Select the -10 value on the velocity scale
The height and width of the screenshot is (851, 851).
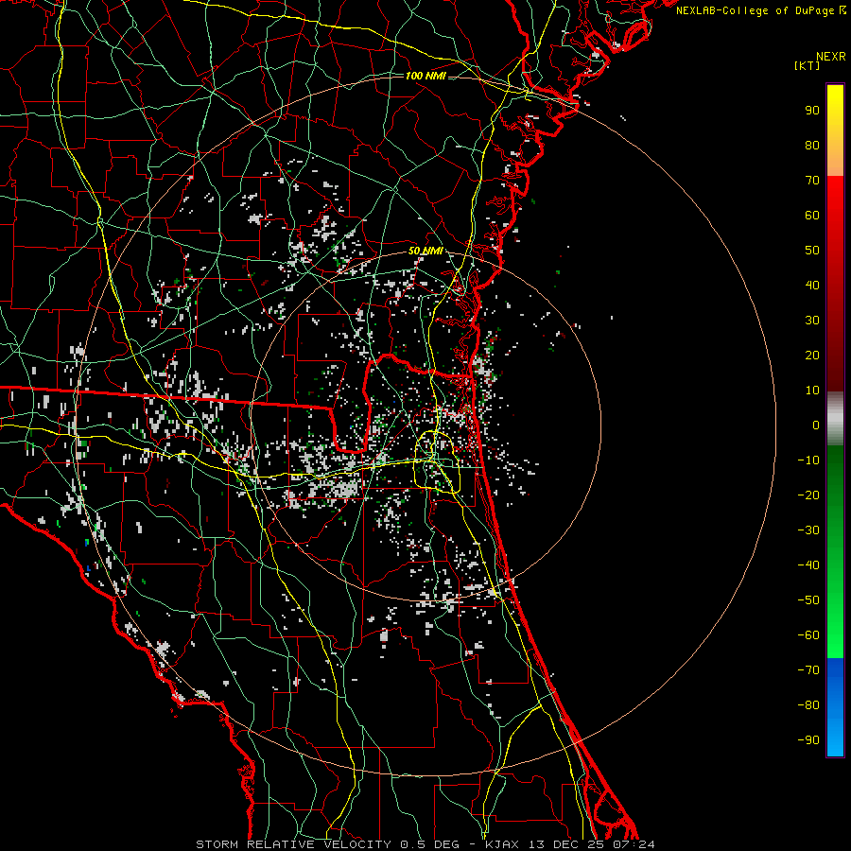pos(808,460)
